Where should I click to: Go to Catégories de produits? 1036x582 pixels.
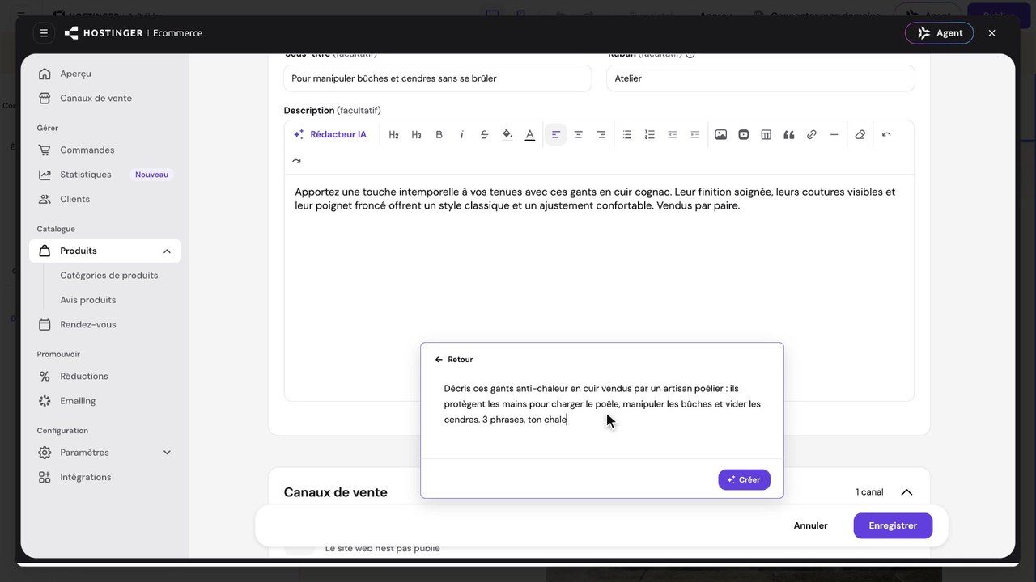click(x=109, y=276)
